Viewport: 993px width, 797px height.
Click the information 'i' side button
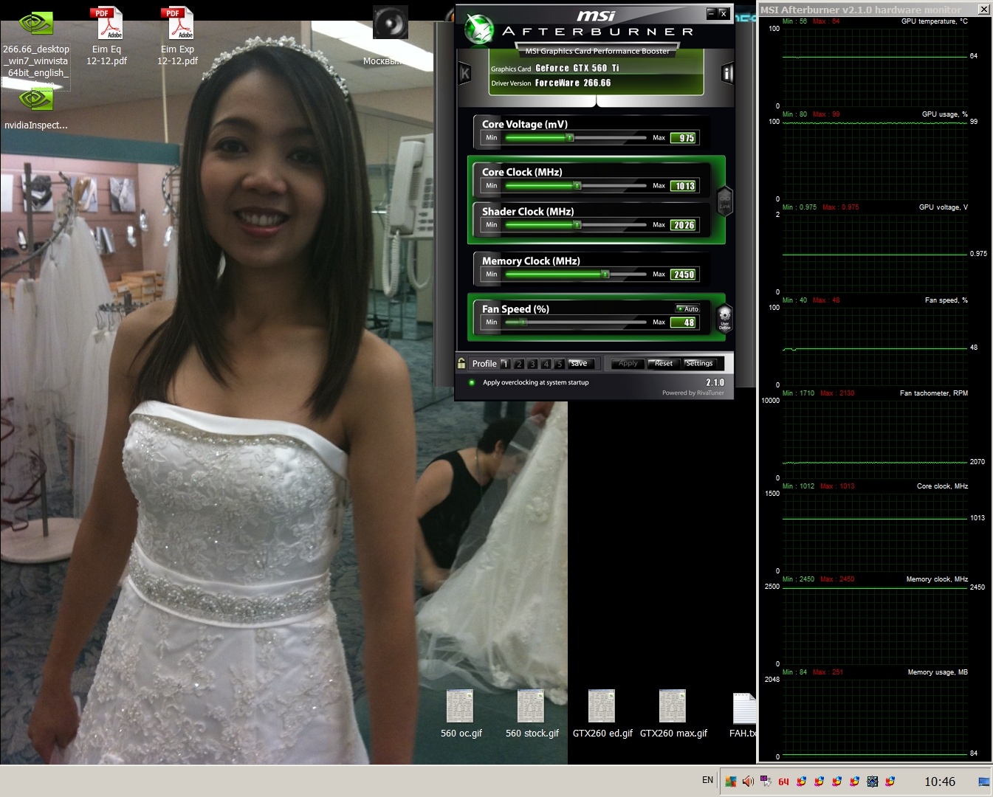(727, 73)
